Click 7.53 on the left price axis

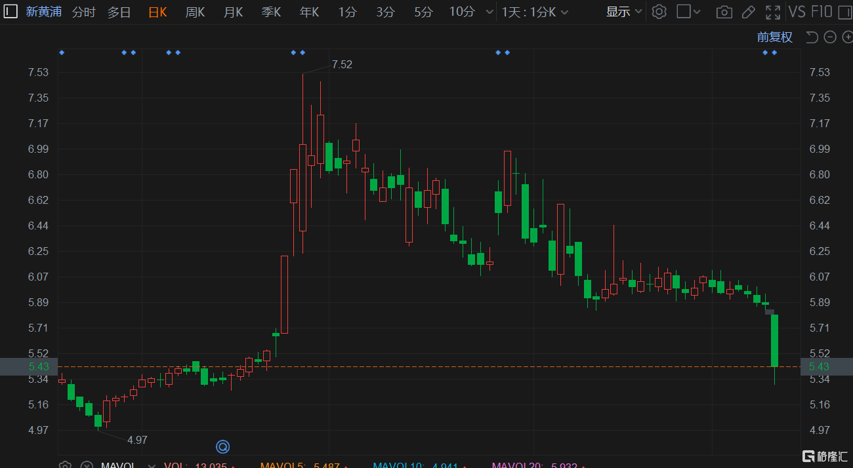click(x=39, y=72)
